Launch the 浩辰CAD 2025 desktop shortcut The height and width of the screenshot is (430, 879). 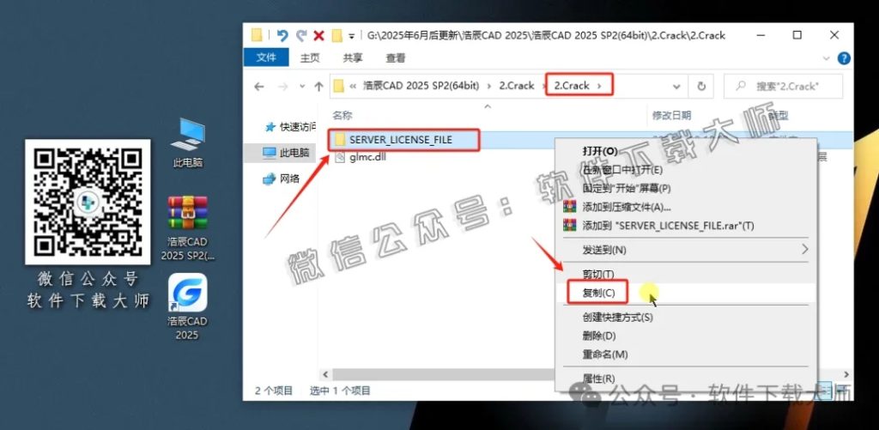point(187,307)
